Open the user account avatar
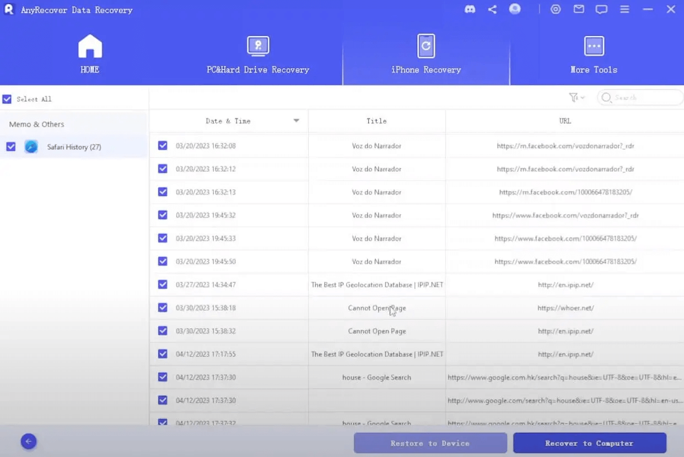684x457 pixels. 515,9
